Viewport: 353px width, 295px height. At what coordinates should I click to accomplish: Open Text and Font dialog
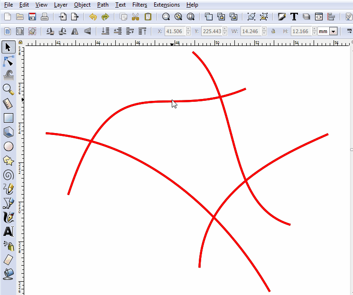[294, 17]
